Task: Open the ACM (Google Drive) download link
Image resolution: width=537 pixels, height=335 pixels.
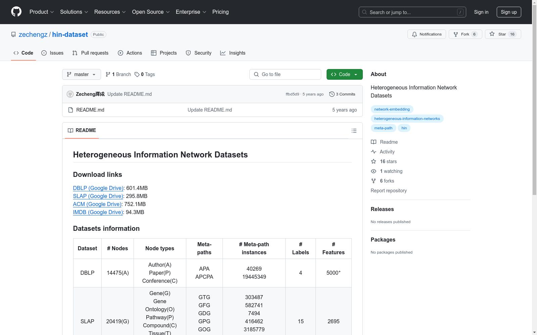Action: pos(97,204)
